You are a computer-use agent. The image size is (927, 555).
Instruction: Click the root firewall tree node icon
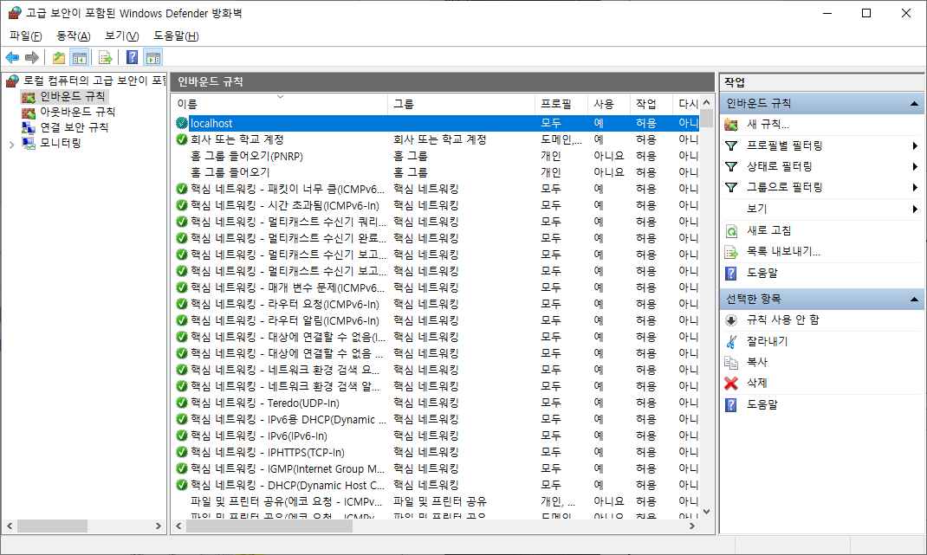coord(12,81)
